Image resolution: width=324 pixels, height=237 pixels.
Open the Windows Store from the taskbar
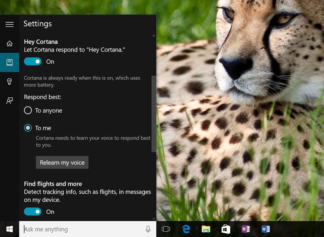pyautogui.click(x=226, y=229)
